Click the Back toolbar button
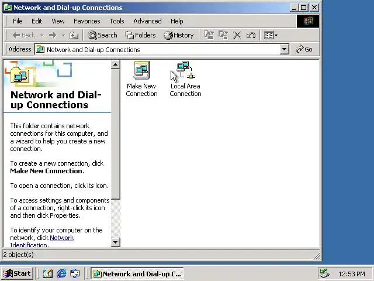The width and height of the screenshot is (374, 281). tap(24, 35)
